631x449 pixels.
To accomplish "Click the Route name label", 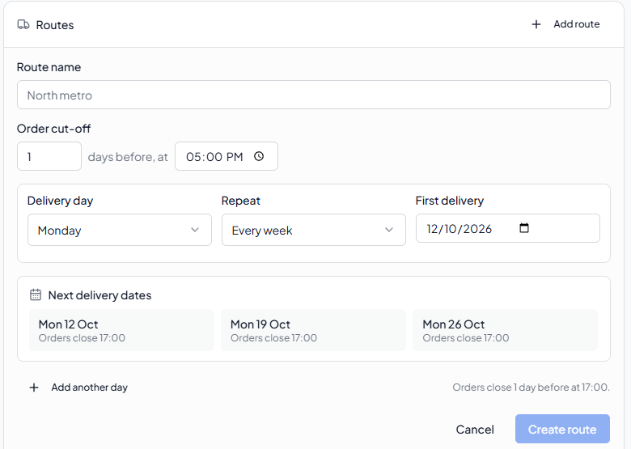I will pyautogui.click(x=49, y=67).
